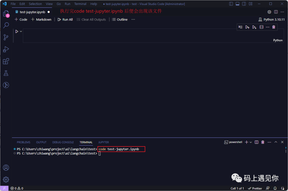Open more terminal panel actions
This screenshot has width=288, height=191.
[269, 142]
